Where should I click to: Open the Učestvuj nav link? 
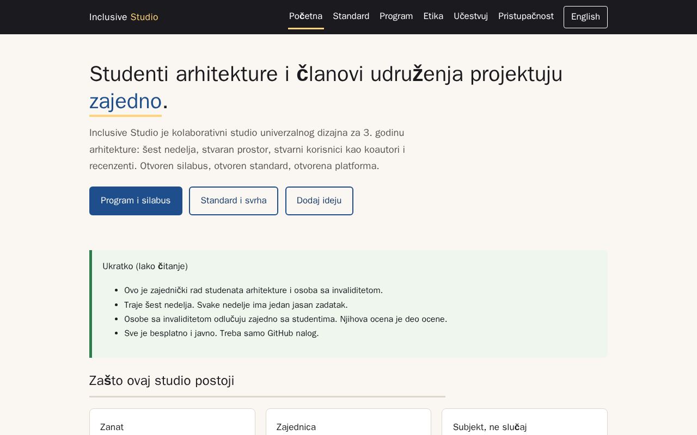pos(471,16)
